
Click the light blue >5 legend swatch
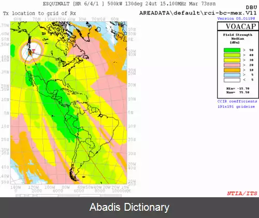[x=232, y=75]
